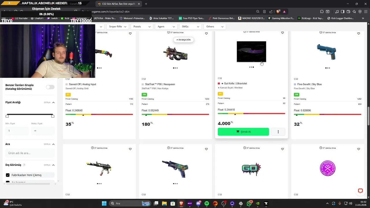Open WhatsApp from the taskbar
This screenshot has height=208, width=370.
coord(249,203)
